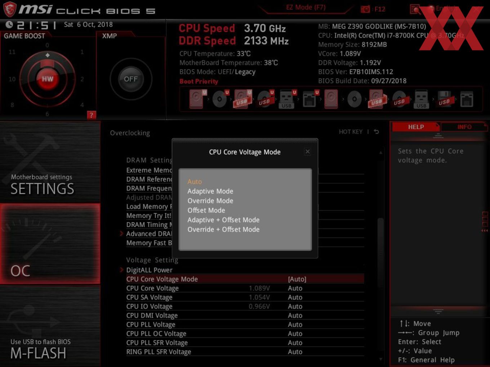Toggle the Game Boost HW knob
Image resolution: width=490 pixels, height=367 pixels.
point(47,79)
